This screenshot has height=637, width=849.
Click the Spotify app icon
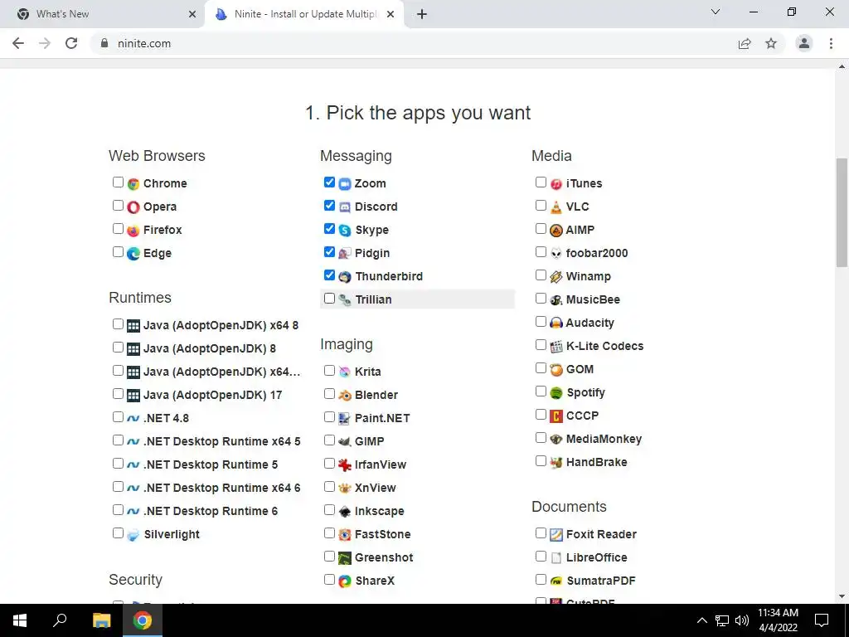[556, 392]
